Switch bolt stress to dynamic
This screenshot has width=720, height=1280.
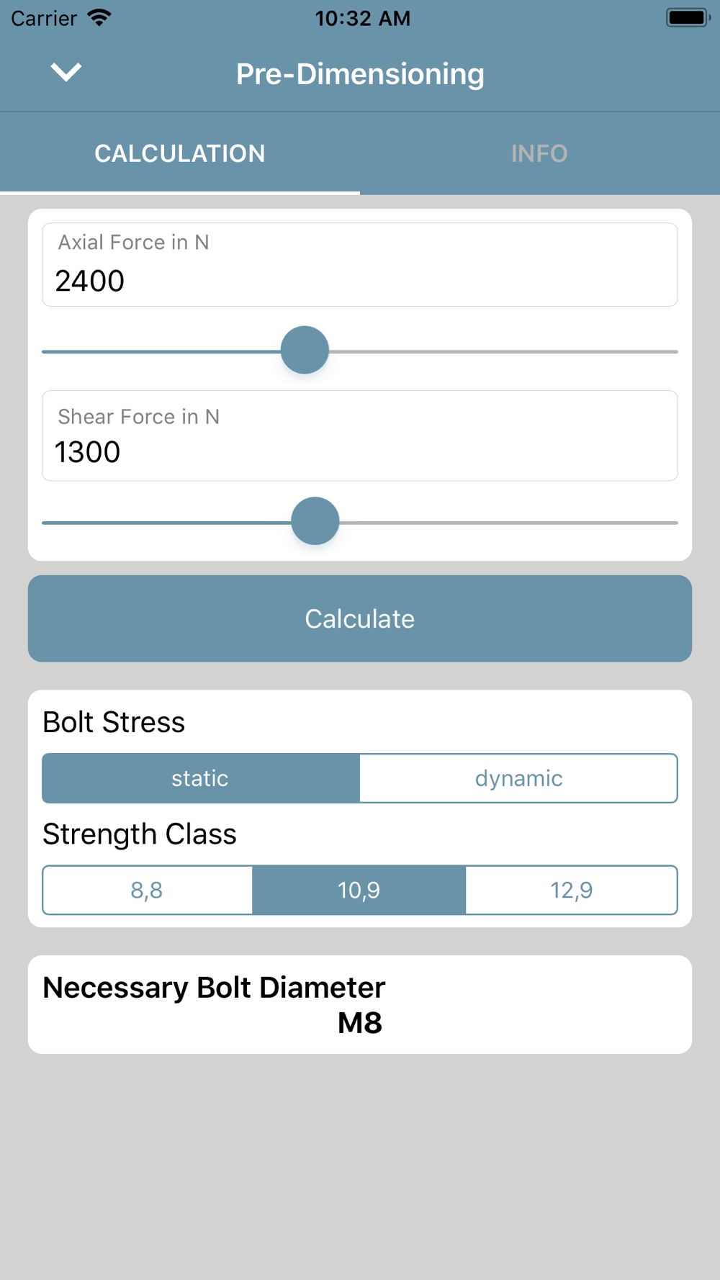[x=518, y=778]
